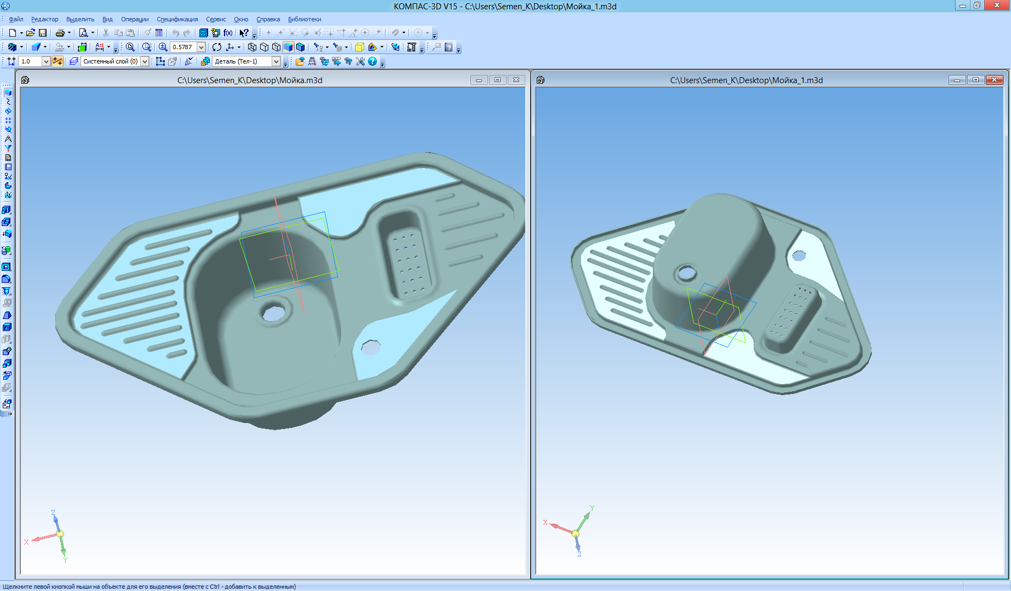
Task: Open the Системный слой (0) layer dropdown
Action: (145, 61)
